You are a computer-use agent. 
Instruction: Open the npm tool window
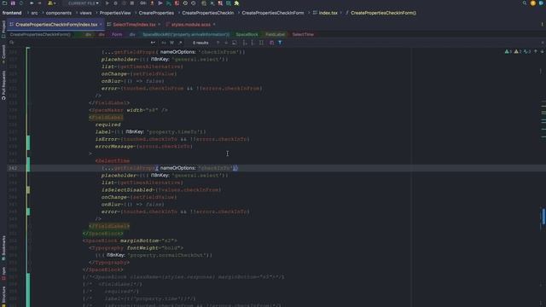click(3, 274)
